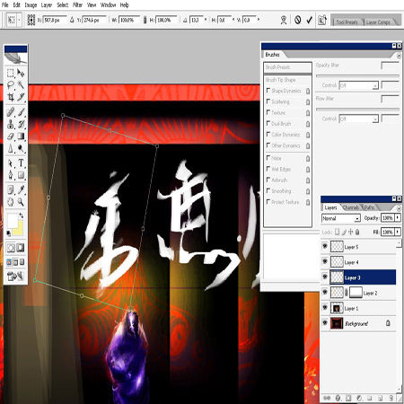Select the Lasso tool
Screen dimensions: 404x404
pyautogui.click(x=11, y=85)
